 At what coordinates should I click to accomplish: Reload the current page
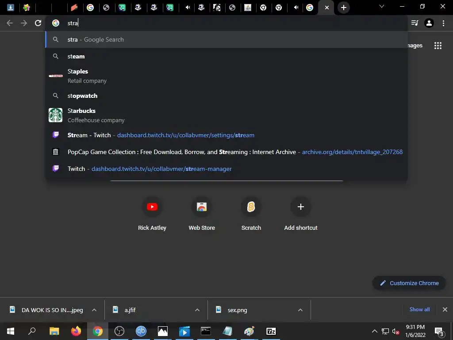pos(38,23)
